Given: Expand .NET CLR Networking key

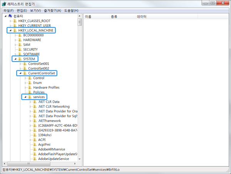Looking at the screenshot, I should click(x=30, y=107).
